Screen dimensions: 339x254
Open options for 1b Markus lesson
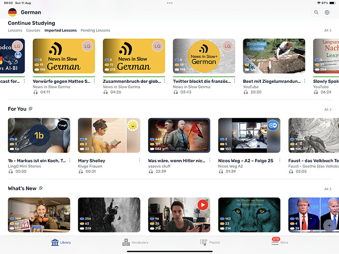click(x=69, y=161)
